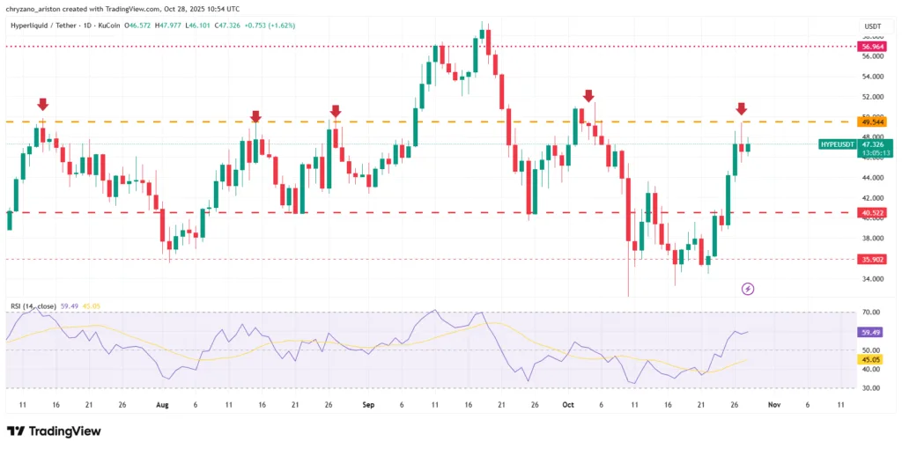Select the red arrow above the mid-August candle
The image size is (902, 449).
255,116
